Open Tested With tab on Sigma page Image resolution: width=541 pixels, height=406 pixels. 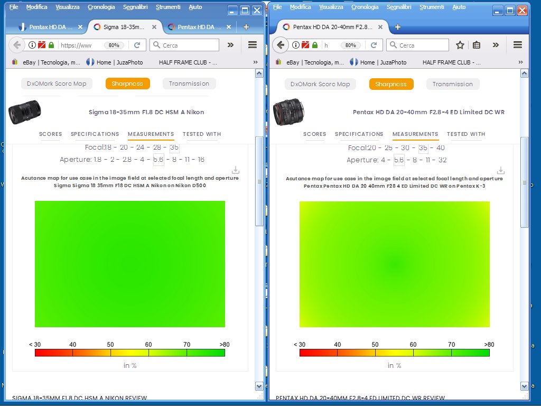202,134
